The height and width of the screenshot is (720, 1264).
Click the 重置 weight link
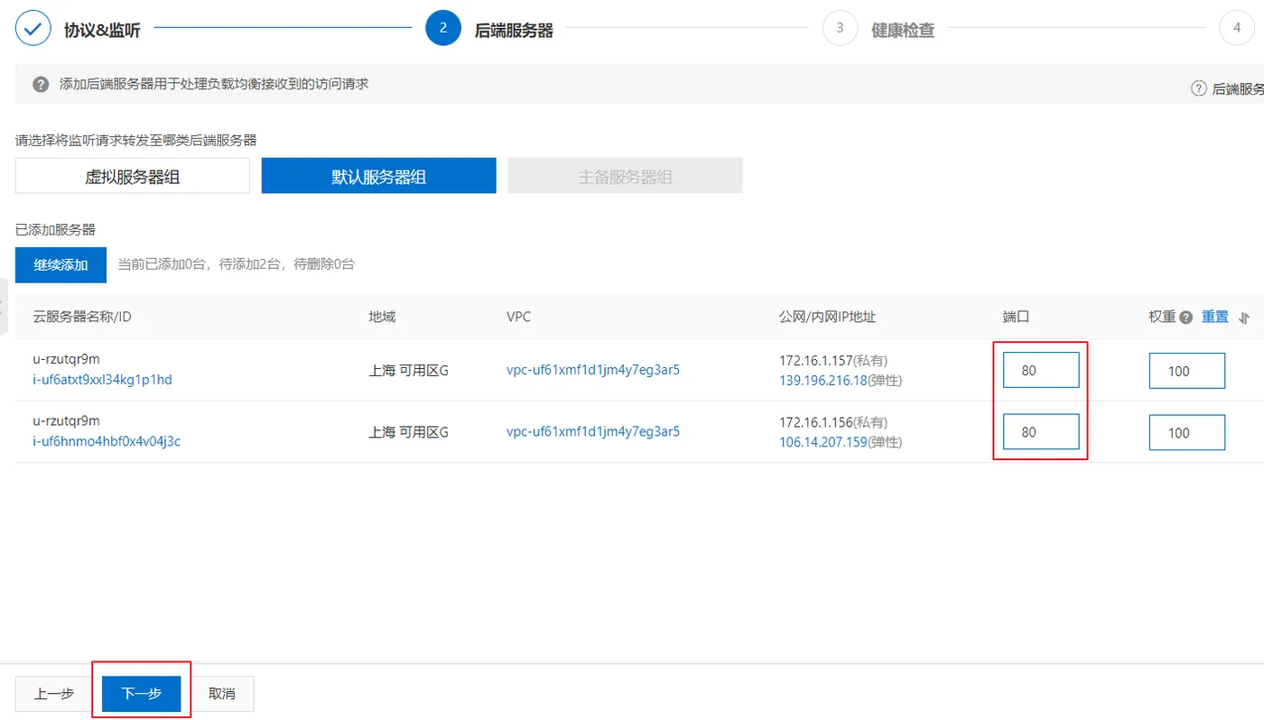pyautogui.click(x=1215, y=317)
